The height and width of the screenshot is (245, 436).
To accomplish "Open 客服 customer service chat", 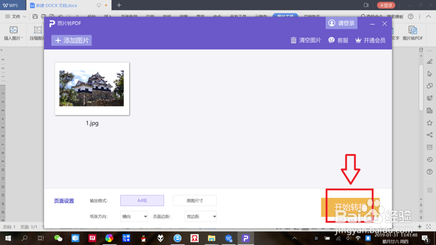I will pos(338,40).
